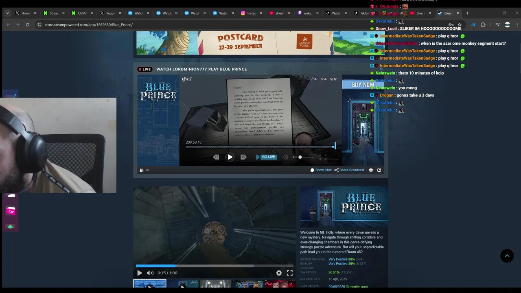Click the broadcast timestamp 290:59:10
Viewport: 521px width, 293px height.
pyautogui.click(x=193, y=142)
